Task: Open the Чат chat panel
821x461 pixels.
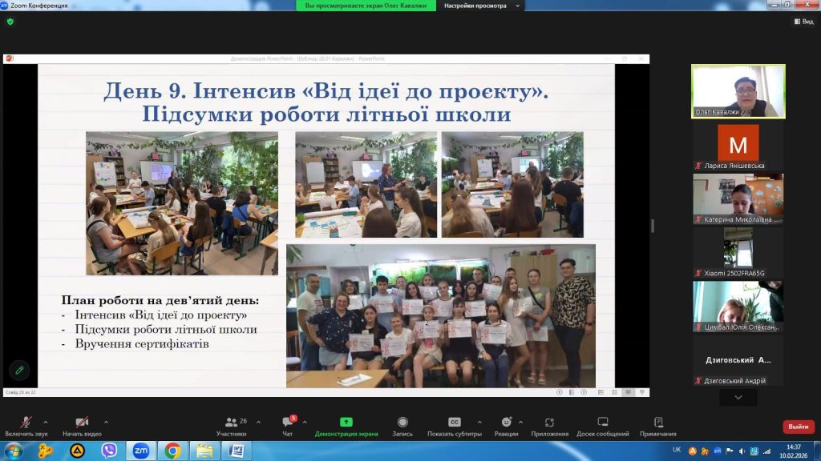Action: pyautogui.click(x=287, y=423)
